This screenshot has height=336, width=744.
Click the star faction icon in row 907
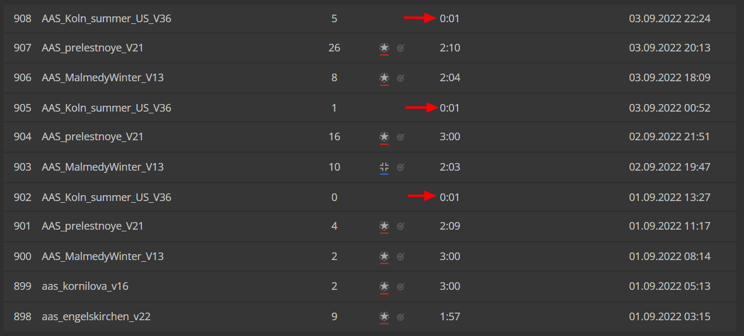(384, 47)
